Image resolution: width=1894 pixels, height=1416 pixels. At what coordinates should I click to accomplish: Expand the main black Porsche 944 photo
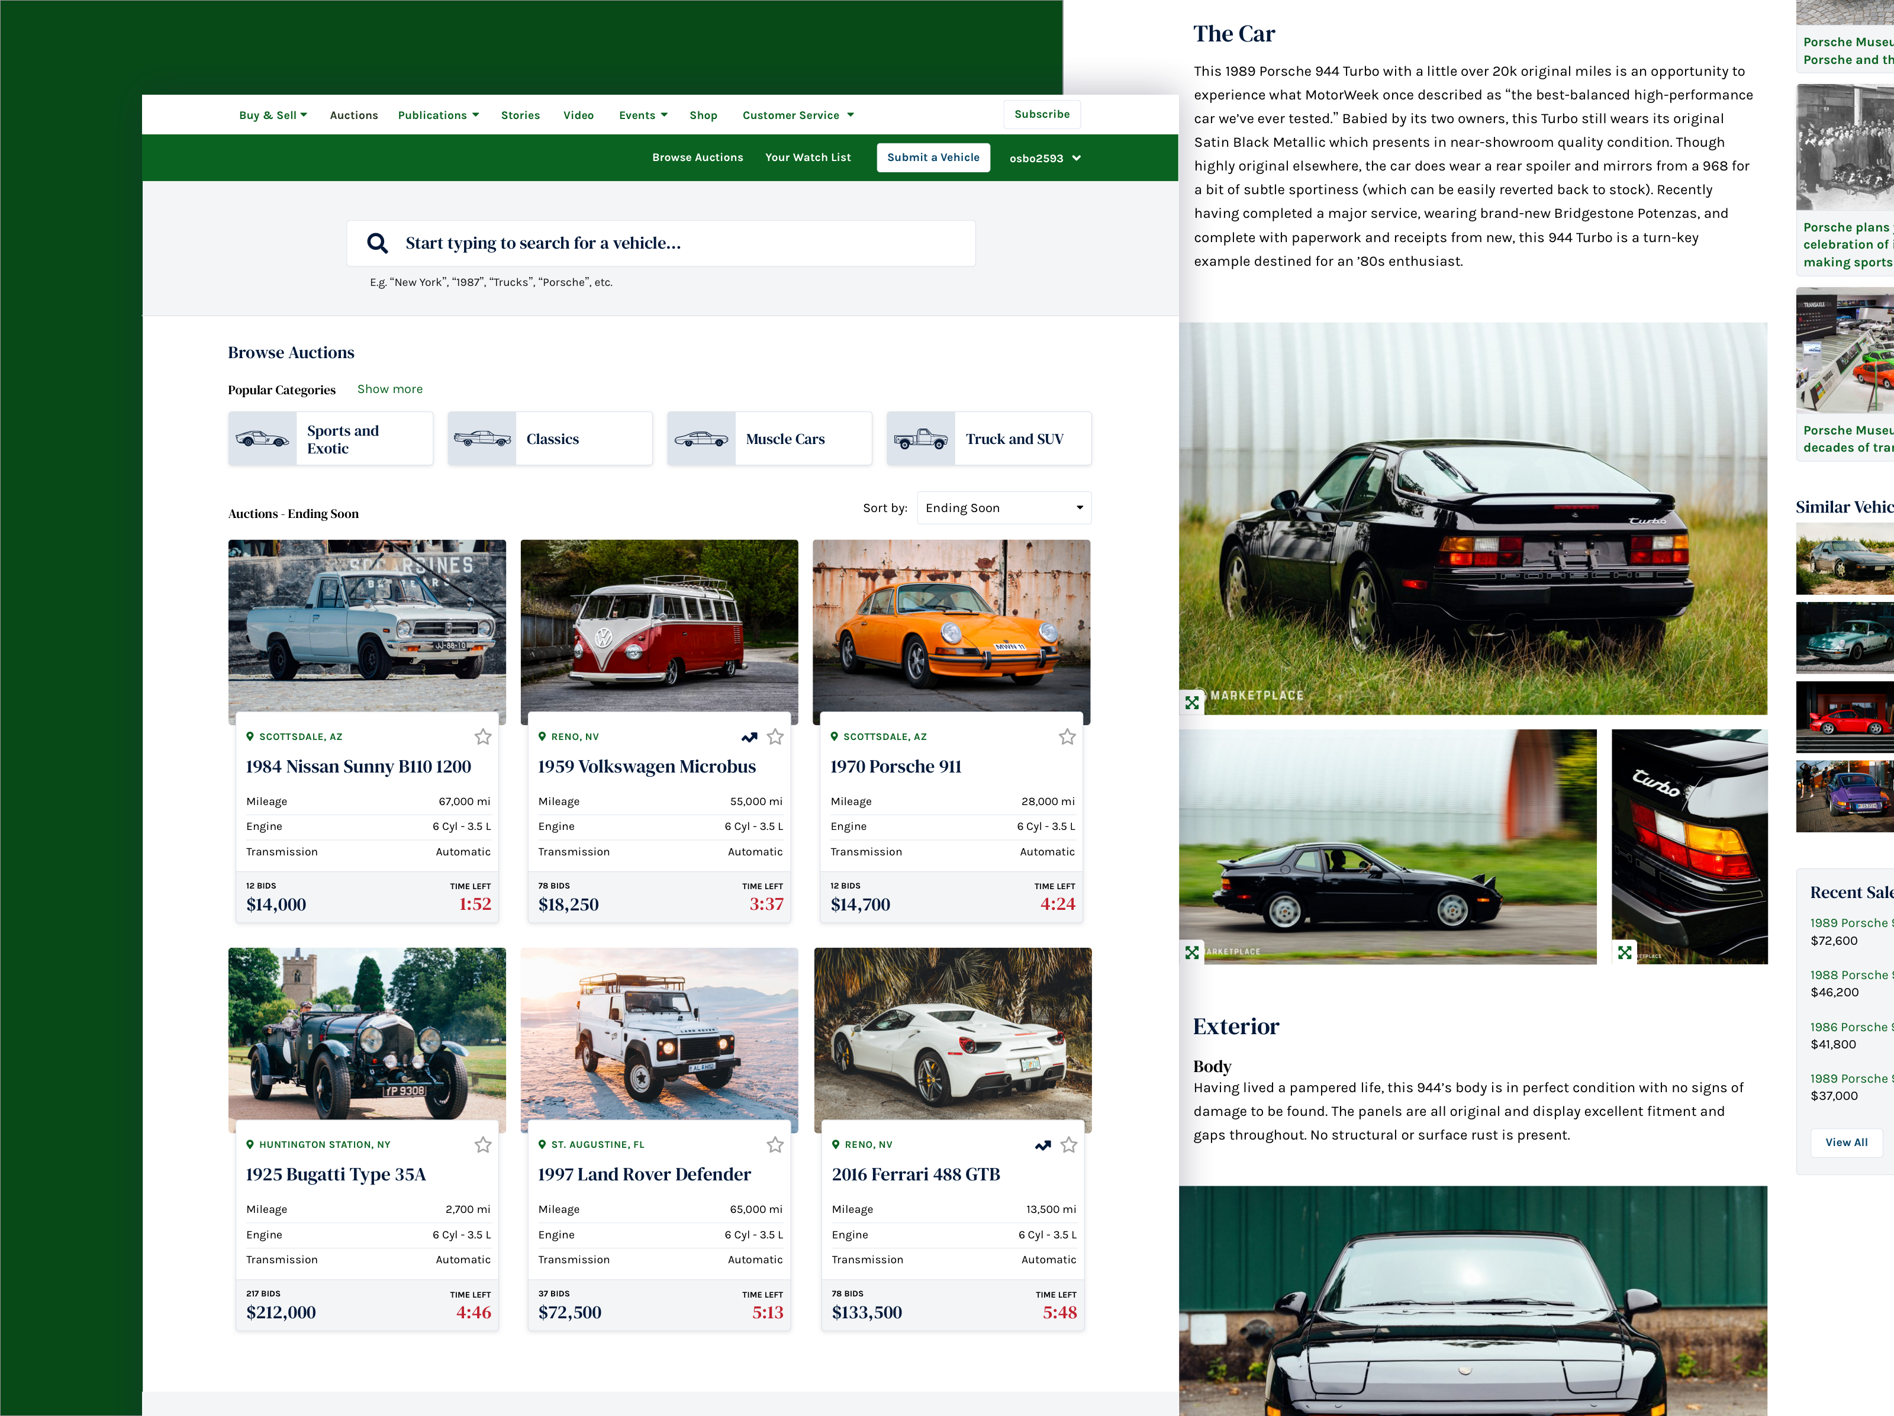point(1192,703)
